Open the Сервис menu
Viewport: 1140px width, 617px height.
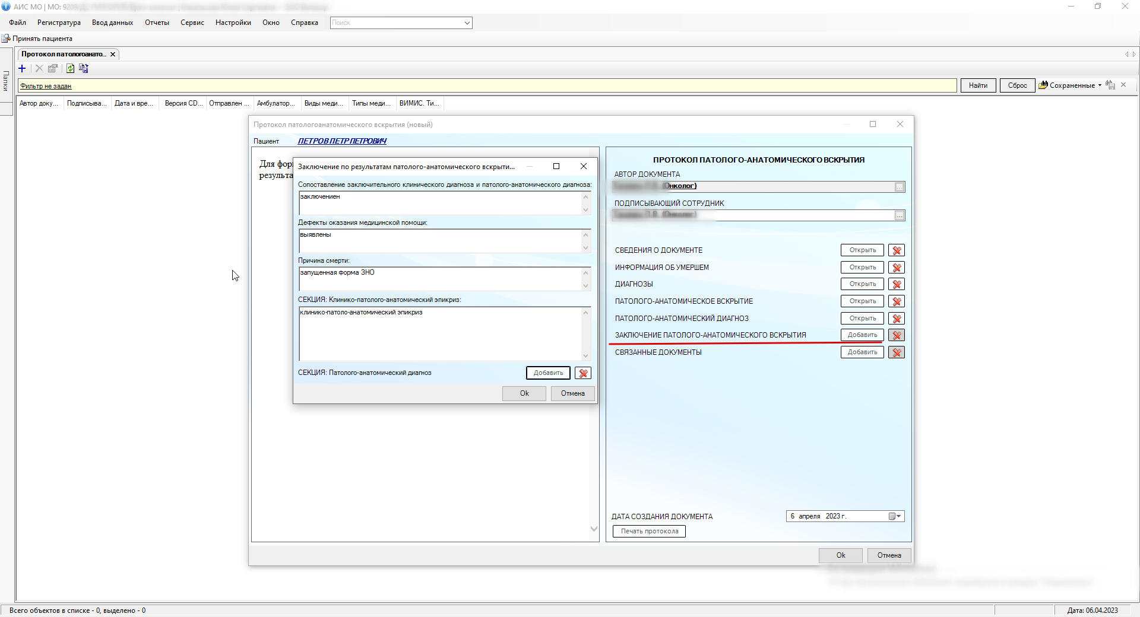(192, 23)
